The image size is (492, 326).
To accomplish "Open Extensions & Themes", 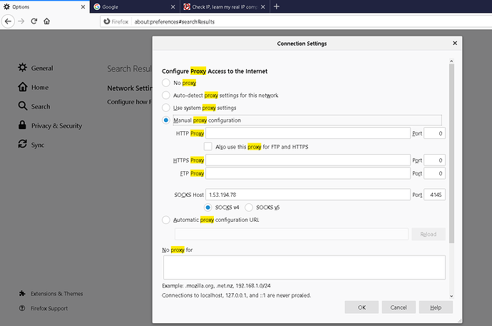I will point(56,293).
